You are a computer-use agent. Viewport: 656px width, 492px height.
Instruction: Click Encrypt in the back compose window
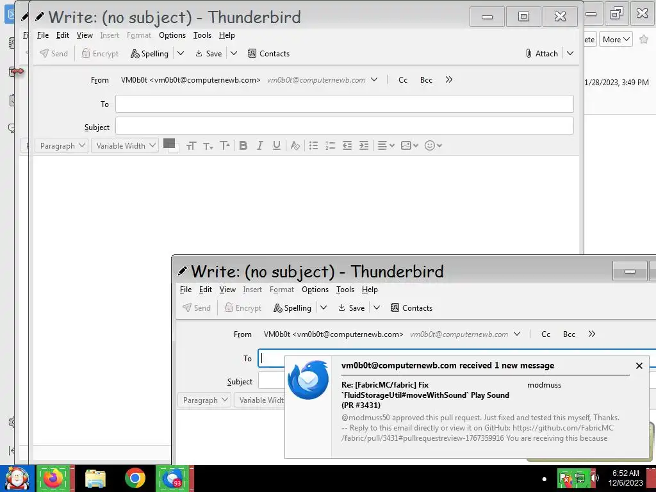point(100,54)
